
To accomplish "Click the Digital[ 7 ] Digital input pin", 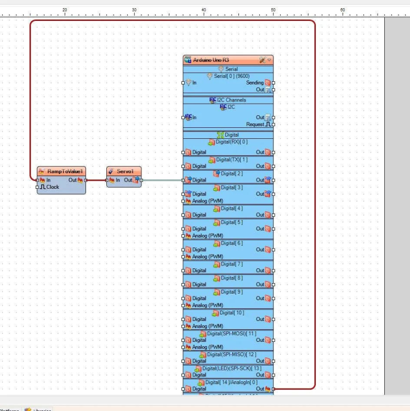I will pyautogui.click(x=187, y=271).
